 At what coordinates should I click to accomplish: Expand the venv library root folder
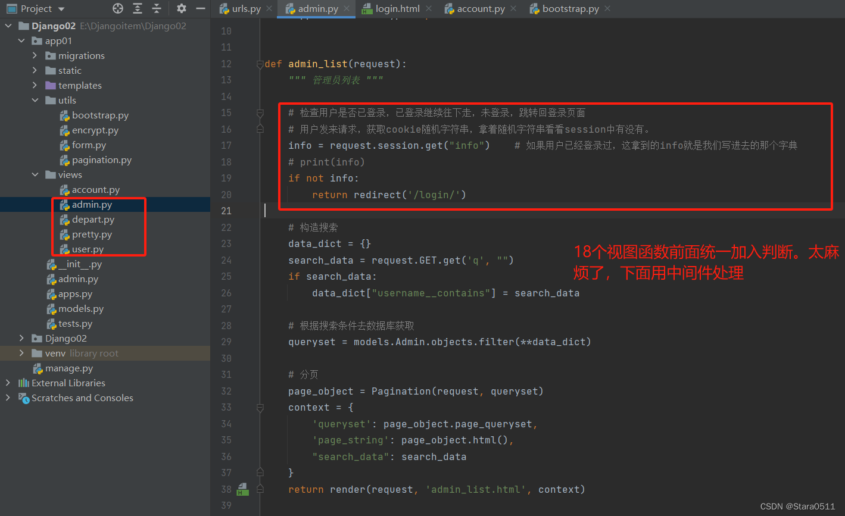coord(21,354)
